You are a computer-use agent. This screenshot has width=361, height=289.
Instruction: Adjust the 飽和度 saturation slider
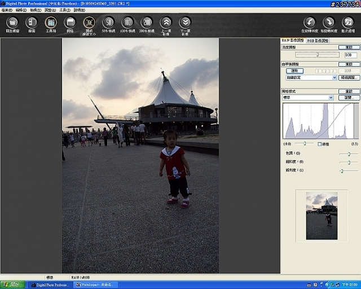click(x=349, y=163)
